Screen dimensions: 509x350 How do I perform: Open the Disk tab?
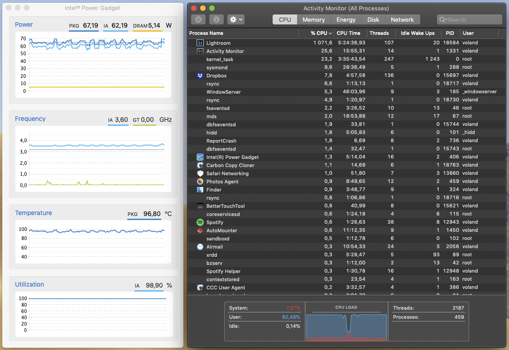pyautogui.click(x=373, y=19)
